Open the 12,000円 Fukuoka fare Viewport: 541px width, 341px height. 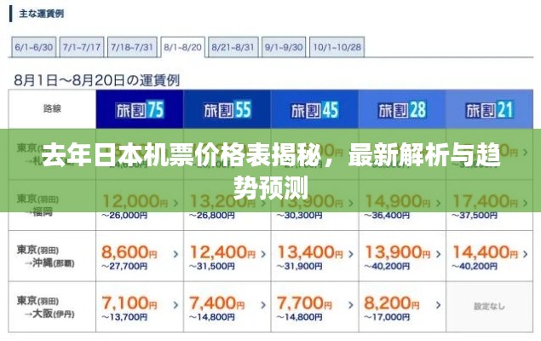(135, 201)
